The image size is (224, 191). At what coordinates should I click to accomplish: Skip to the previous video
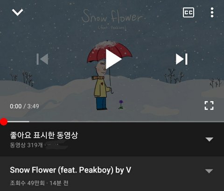tap(42, 59)
